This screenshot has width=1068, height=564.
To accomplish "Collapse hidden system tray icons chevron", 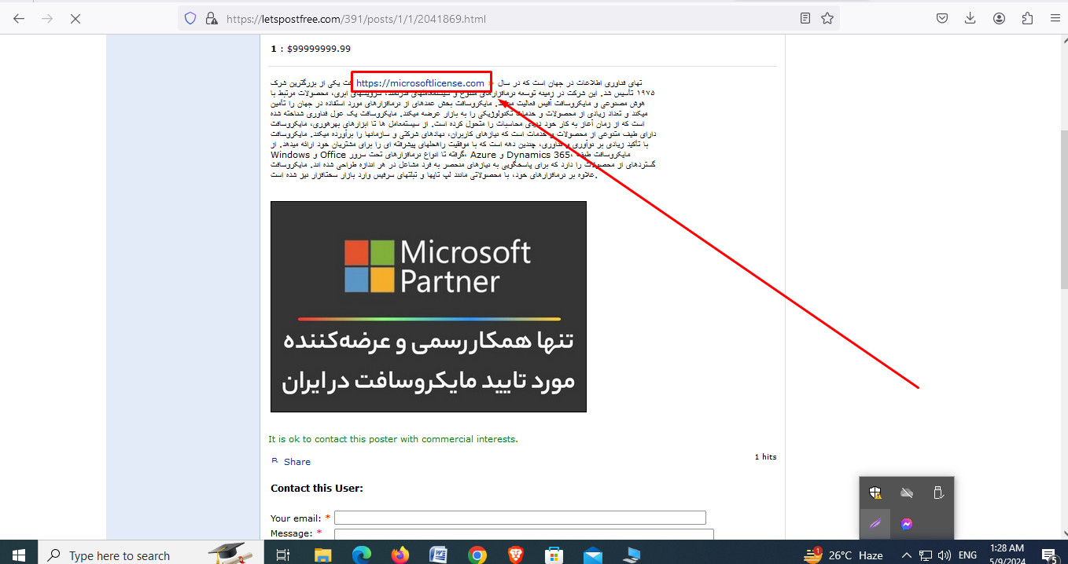I will [906, 555].
